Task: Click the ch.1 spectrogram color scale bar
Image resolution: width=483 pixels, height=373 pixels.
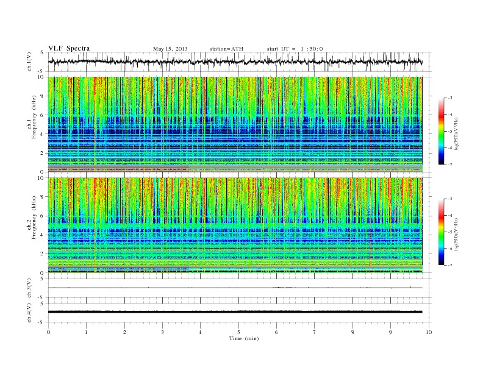Action: [x=441, y=132]
